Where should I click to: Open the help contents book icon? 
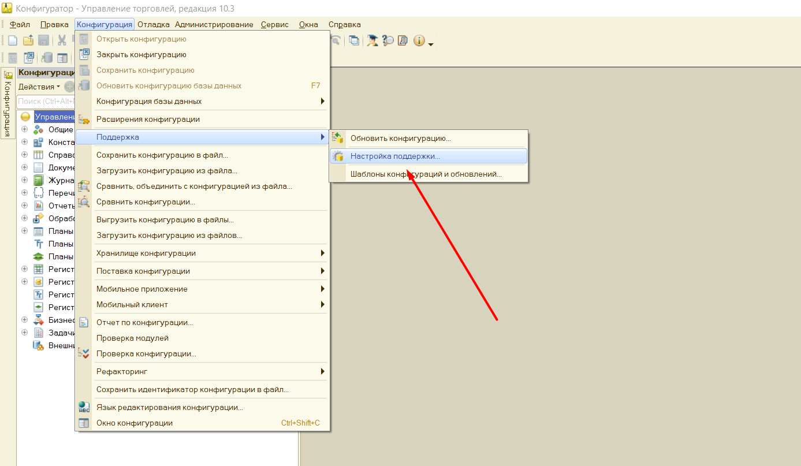[x=403, y=40]
